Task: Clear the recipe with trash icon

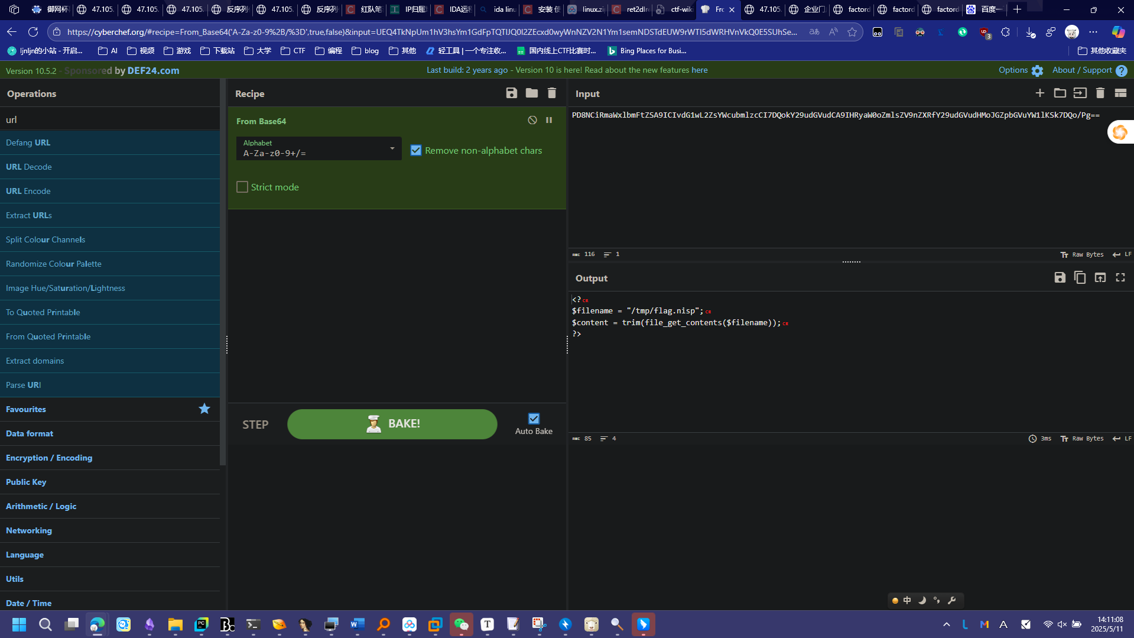Action: [552, 93]
